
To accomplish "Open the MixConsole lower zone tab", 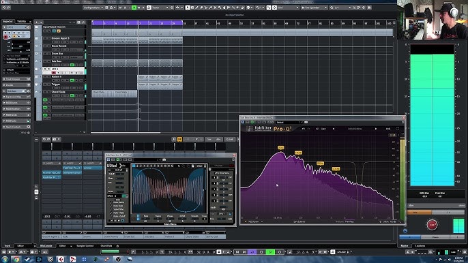I will pyautogui.click(x=46, y=246).
